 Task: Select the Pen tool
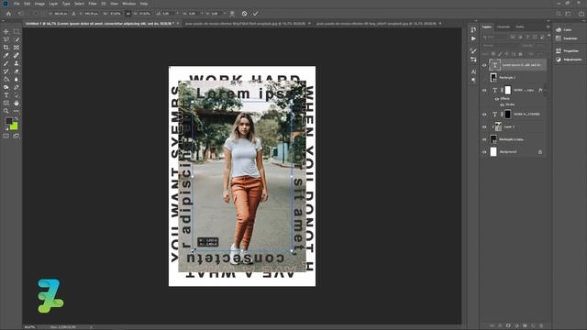click(17, 87)
